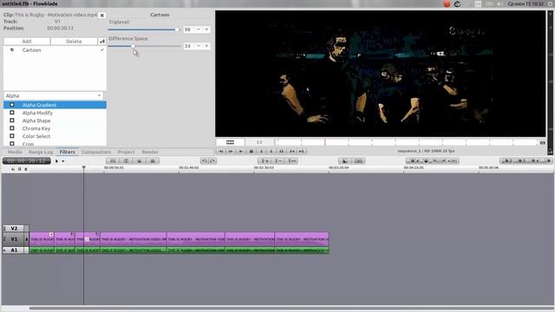
Task: Toggle mute on track V1
Action: pos(4,239)
